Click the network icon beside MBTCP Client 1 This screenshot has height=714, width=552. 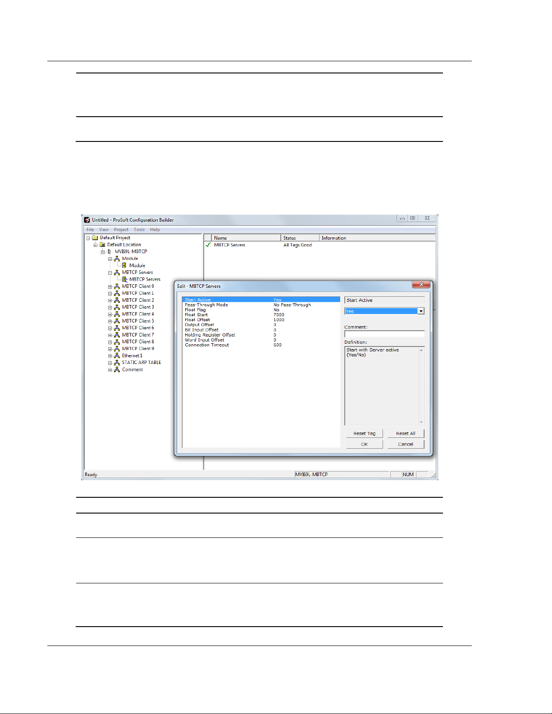117,293
